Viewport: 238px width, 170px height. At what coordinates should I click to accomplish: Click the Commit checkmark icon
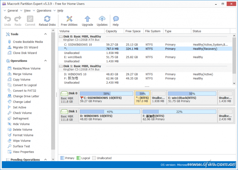pos(30,19)
